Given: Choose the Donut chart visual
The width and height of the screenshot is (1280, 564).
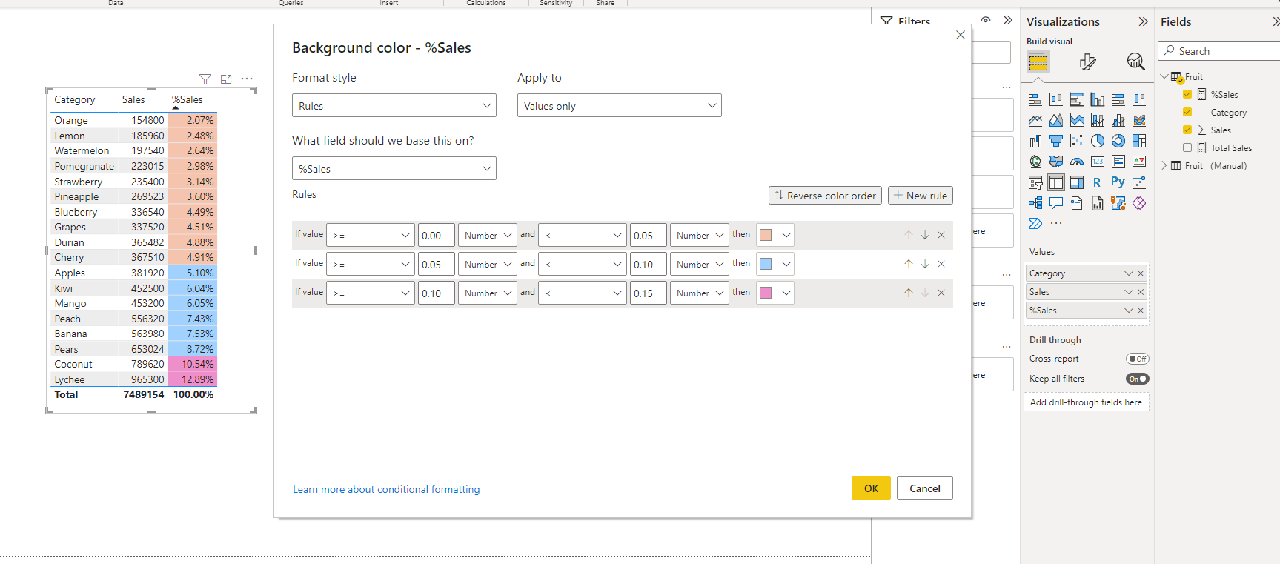Looking at the screenshot, I should click(1118, 141).
